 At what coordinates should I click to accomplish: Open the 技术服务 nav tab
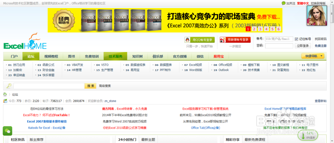coord(116,56)
